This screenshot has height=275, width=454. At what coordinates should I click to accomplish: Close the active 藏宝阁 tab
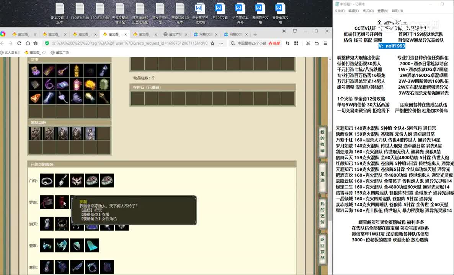pyautogui.click(x=126, y=34)
